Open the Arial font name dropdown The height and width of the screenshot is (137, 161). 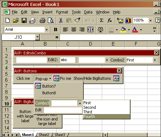(46, 30)
